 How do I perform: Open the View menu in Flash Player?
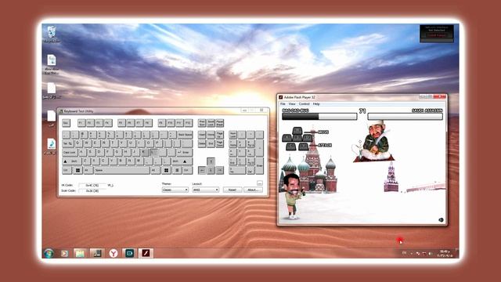[292, 104]
